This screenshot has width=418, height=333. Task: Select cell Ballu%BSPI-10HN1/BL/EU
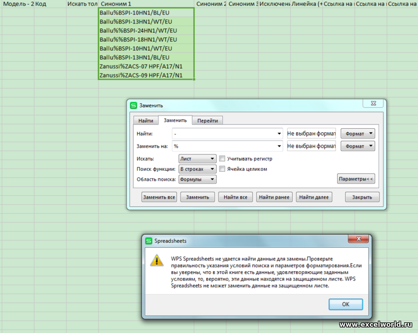pos(146,13)
